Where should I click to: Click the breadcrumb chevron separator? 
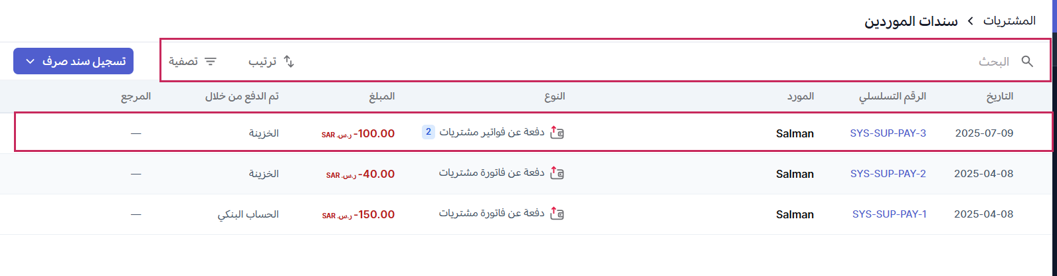click(971, 21)
